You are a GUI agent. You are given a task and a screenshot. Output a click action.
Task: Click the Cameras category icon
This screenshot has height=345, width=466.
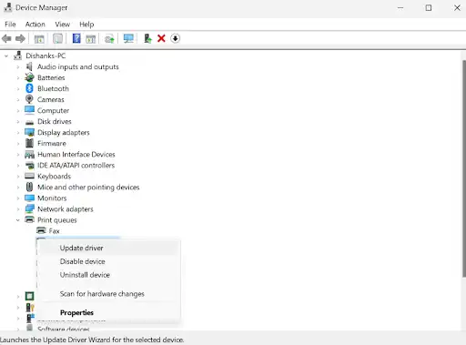pyautogui.click(x=29, y=99)
